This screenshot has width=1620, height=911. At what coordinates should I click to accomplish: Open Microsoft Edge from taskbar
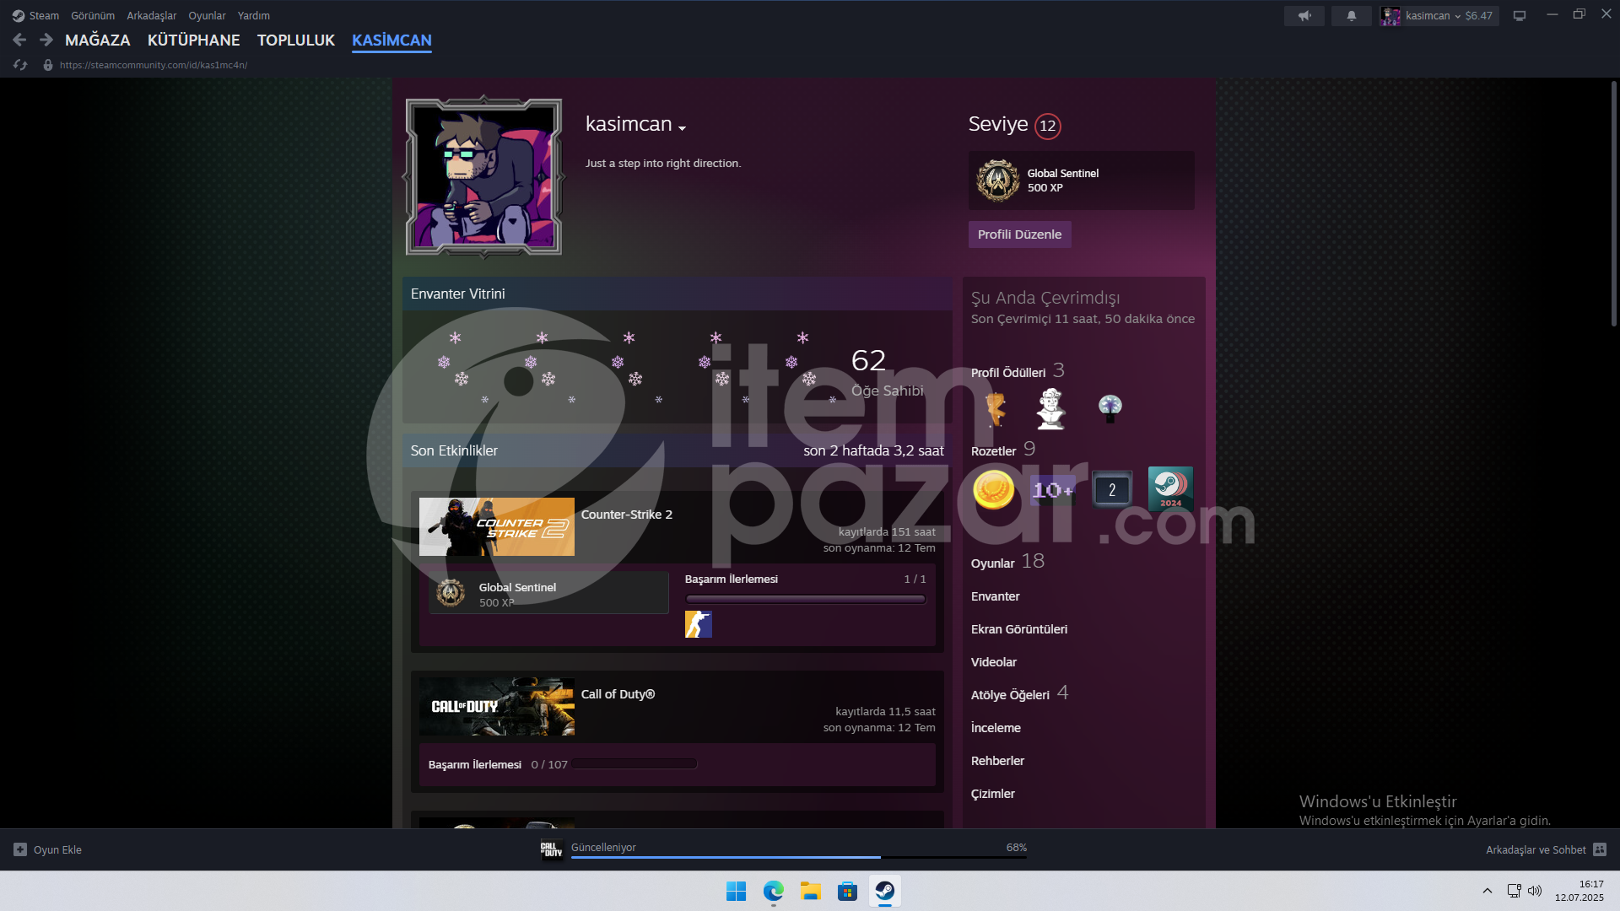pyautogui.click(x=773, y=891)
